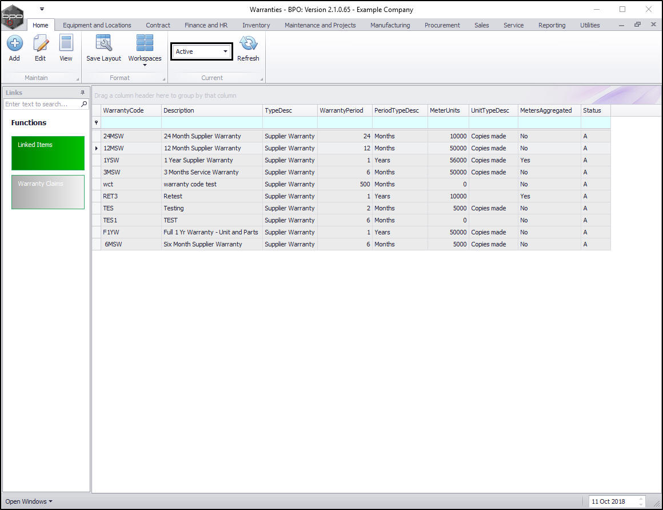Open the Equipment and Locations tab
Screen dimensions: 663x510
point(97,25)
